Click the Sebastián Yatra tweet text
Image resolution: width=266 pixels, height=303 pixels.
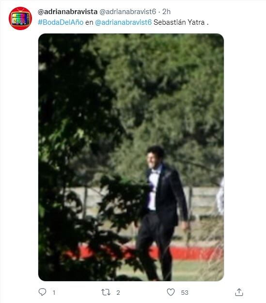pos(181,22)
